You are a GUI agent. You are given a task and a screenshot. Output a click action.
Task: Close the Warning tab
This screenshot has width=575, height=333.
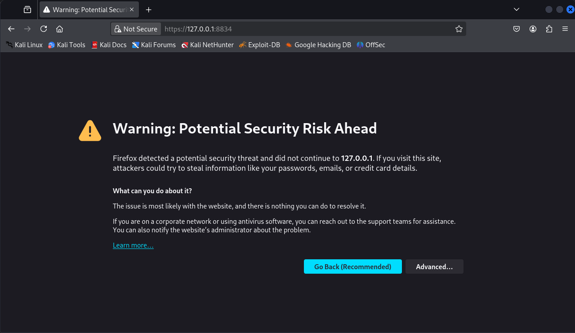click(132, 9)
